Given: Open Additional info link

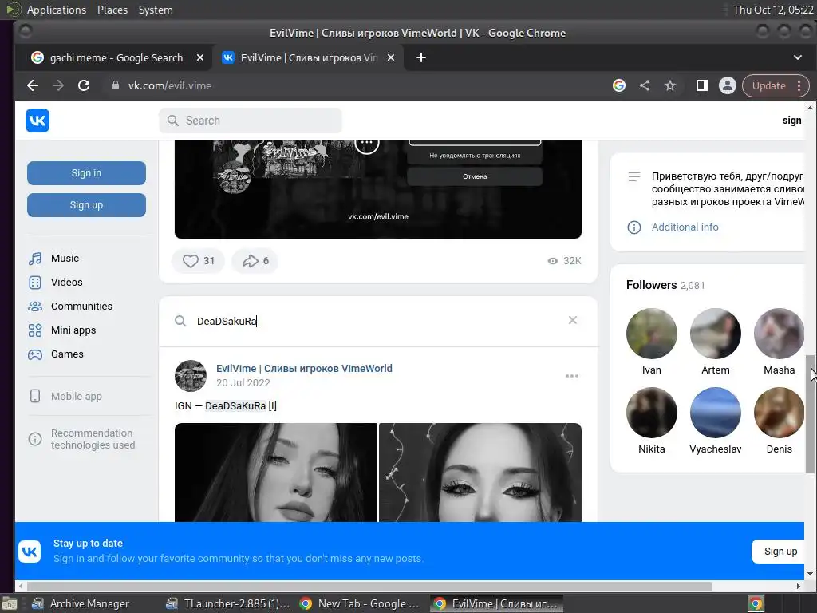Looking at the screenshot, I should (685, 227).
